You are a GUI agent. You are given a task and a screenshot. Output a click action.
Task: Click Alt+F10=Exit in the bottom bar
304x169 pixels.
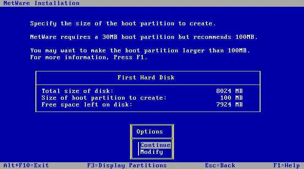[26, 165]
